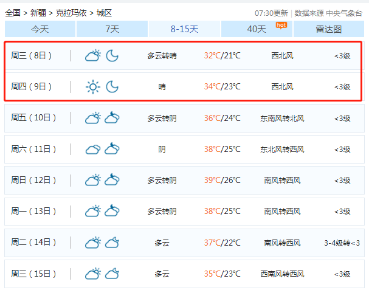369x290 pixels.
Task: Select the 周四（9日）date label
Action: tap(31, 86)
